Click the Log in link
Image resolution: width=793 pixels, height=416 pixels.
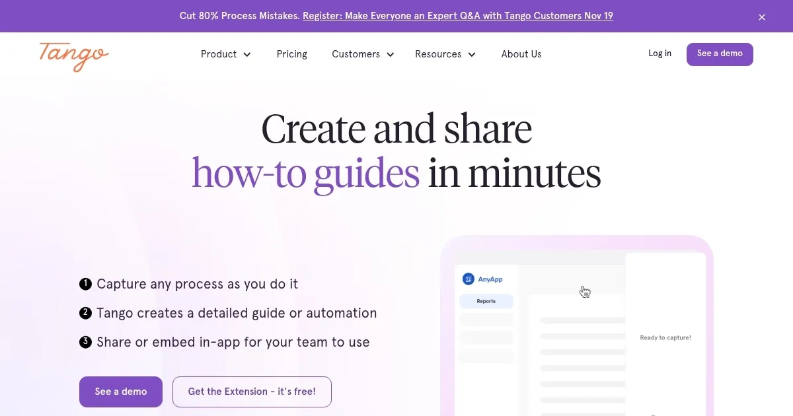[660, 53]
